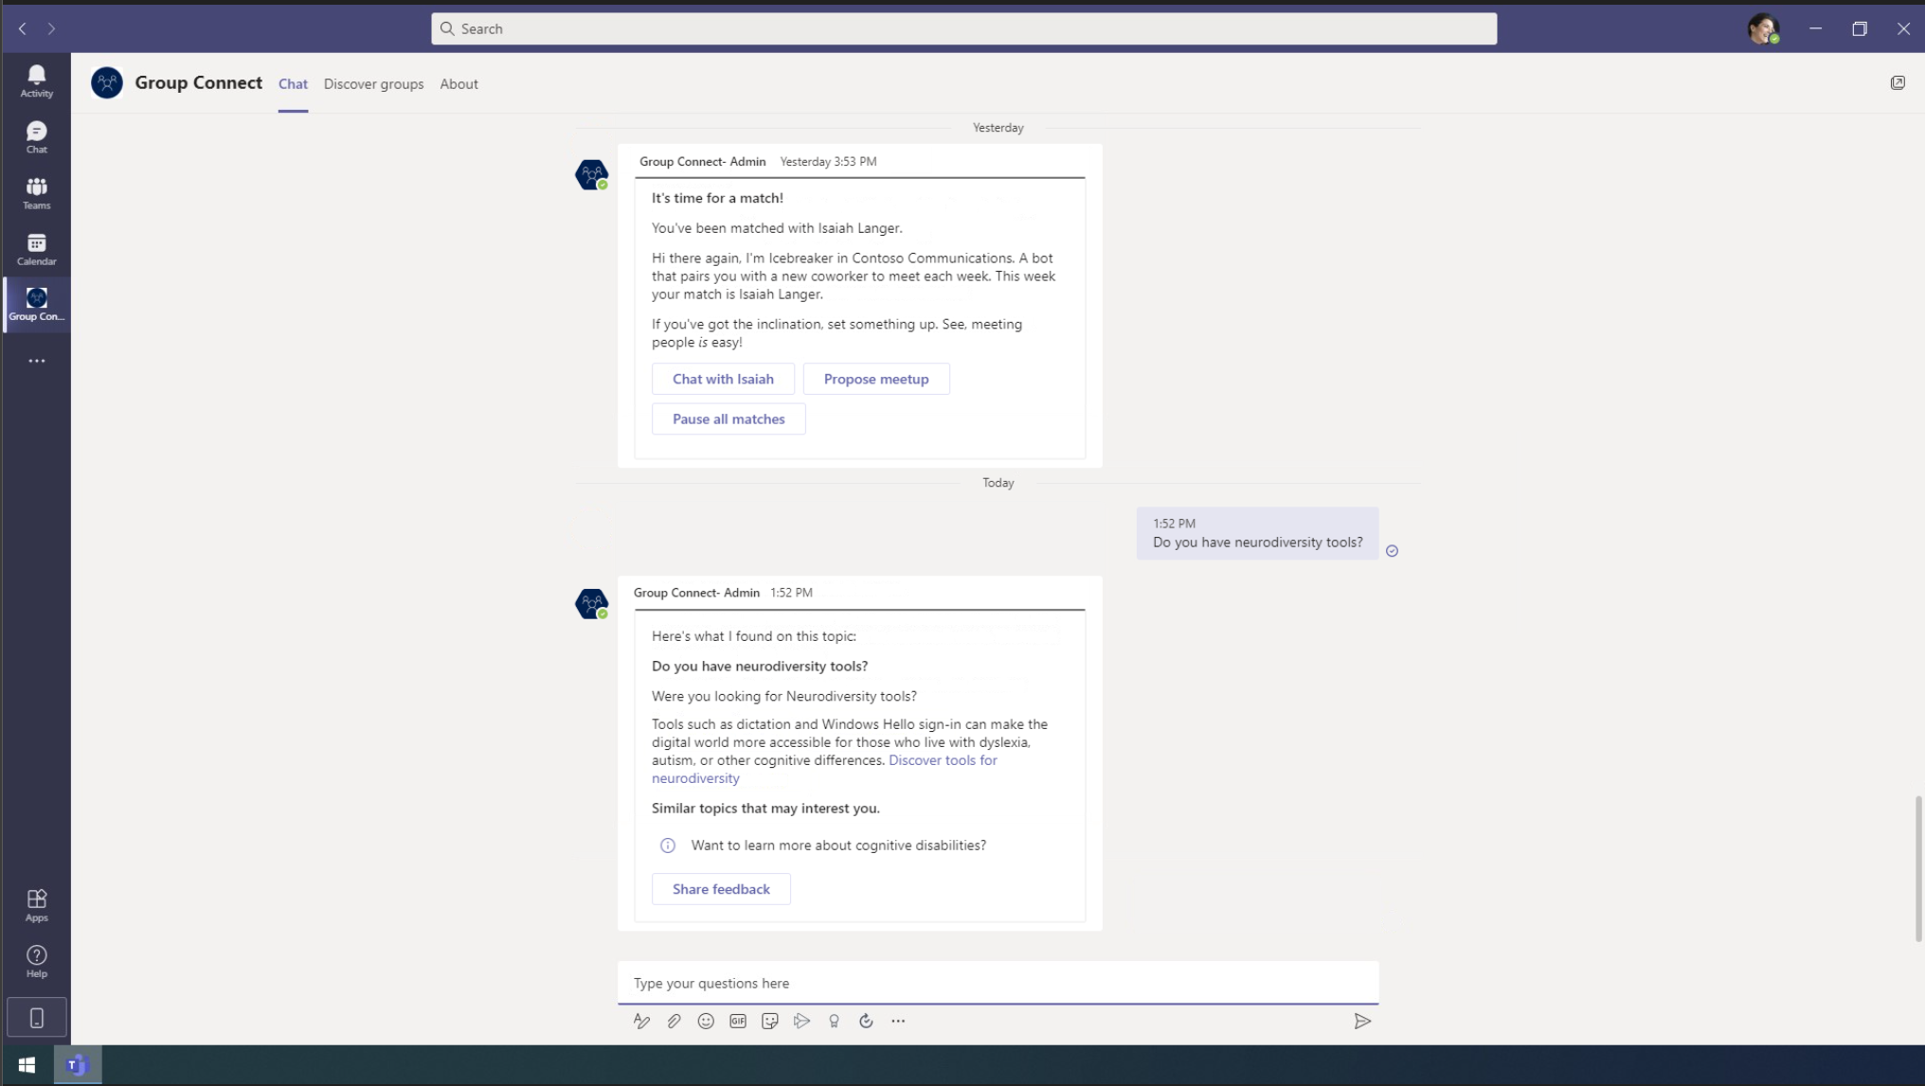Expand the more options menu in toolbar
This screenshot has width=1925, height=1086.
pos(898,1020)
